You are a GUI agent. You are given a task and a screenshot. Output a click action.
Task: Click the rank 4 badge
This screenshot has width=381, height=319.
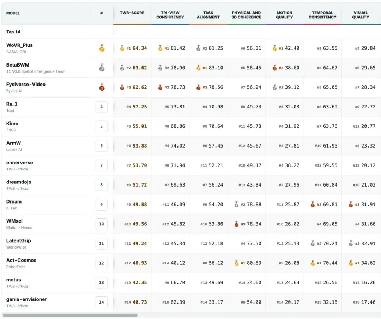coord(101,107)
